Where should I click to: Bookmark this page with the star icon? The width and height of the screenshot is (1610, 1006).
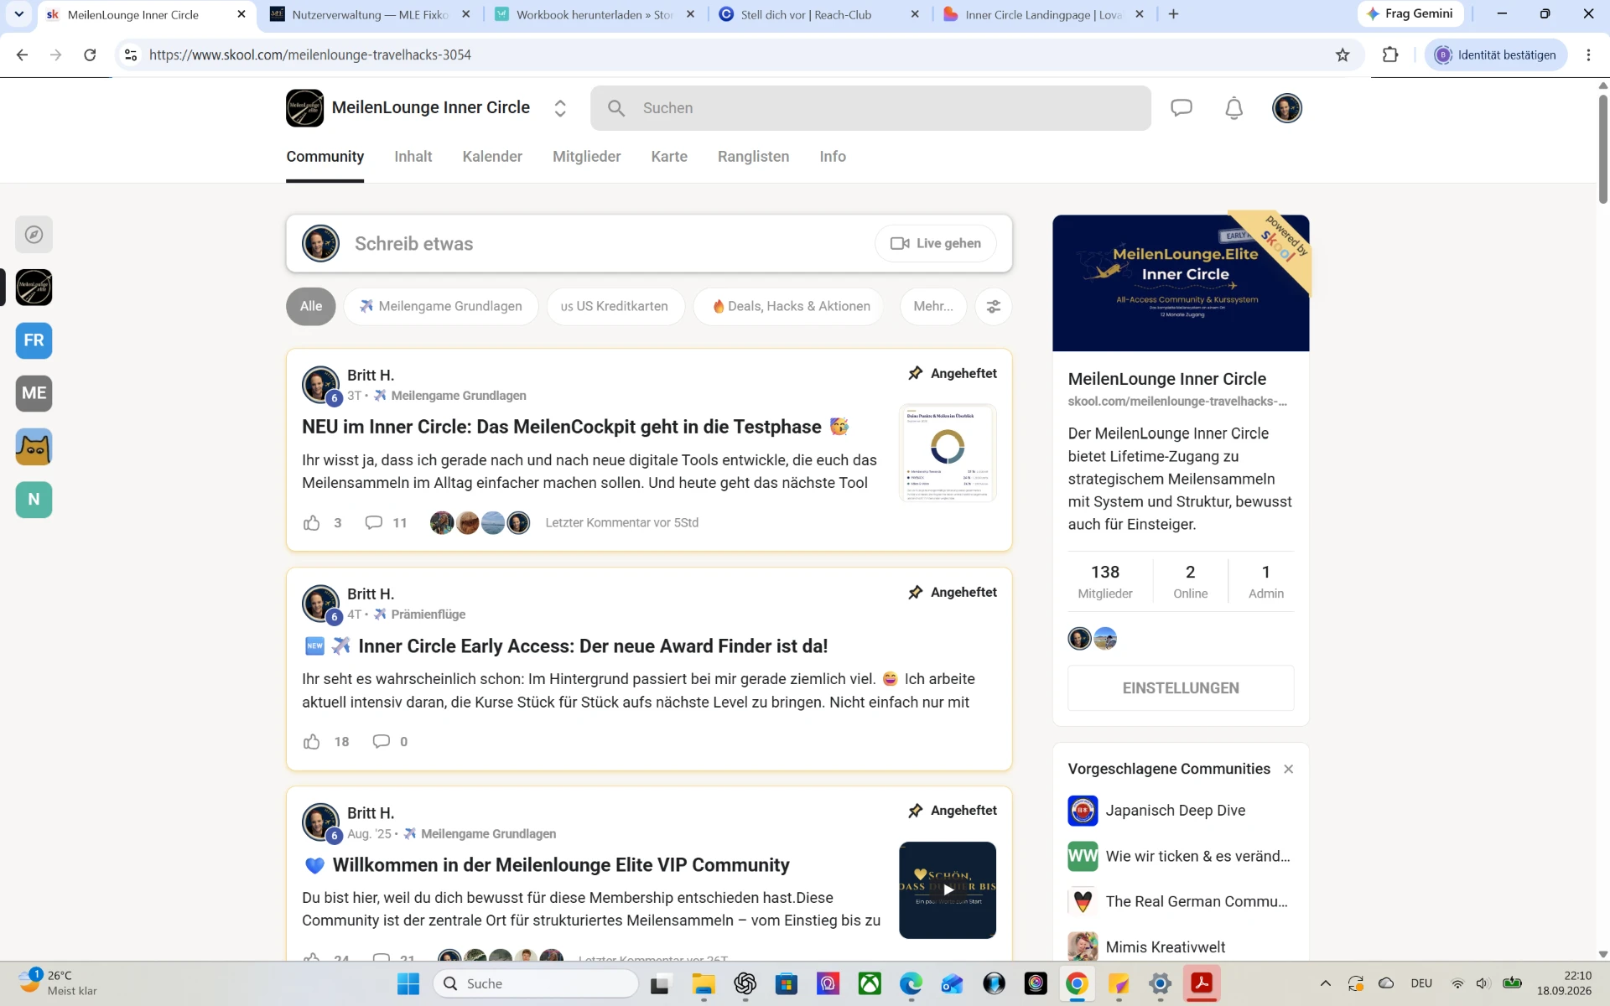[x=1343, y=55]
